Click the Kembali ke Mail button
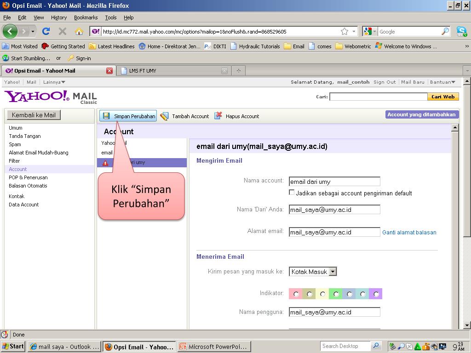Image resolution: width=471 pixels, height=353 pixels. (34, 115)
